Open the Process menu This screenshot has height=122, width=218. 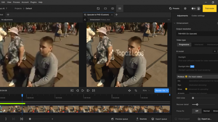(16, 2)
